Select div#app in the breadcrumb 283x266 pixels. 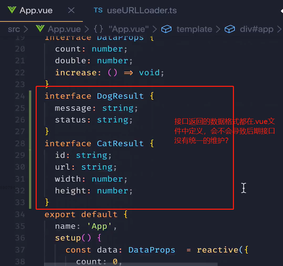pos(257,29)
